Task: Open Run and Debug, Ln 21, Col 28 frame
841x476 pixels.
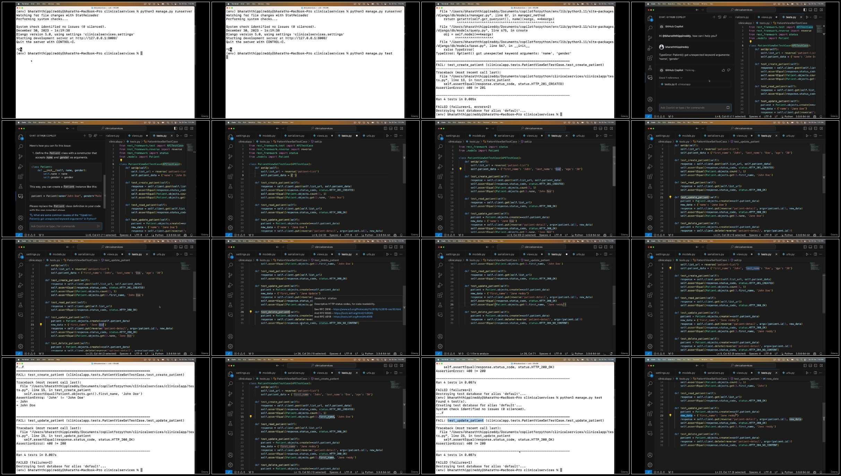Action: tap(650, 167)
